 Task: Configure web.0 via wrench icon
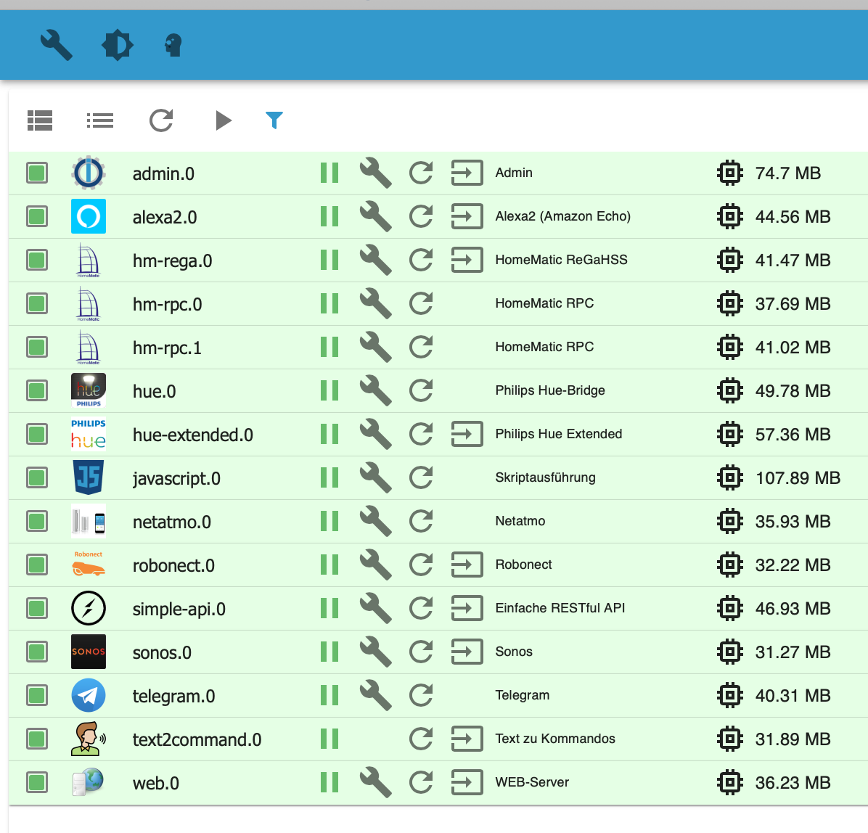click(375, 782)
